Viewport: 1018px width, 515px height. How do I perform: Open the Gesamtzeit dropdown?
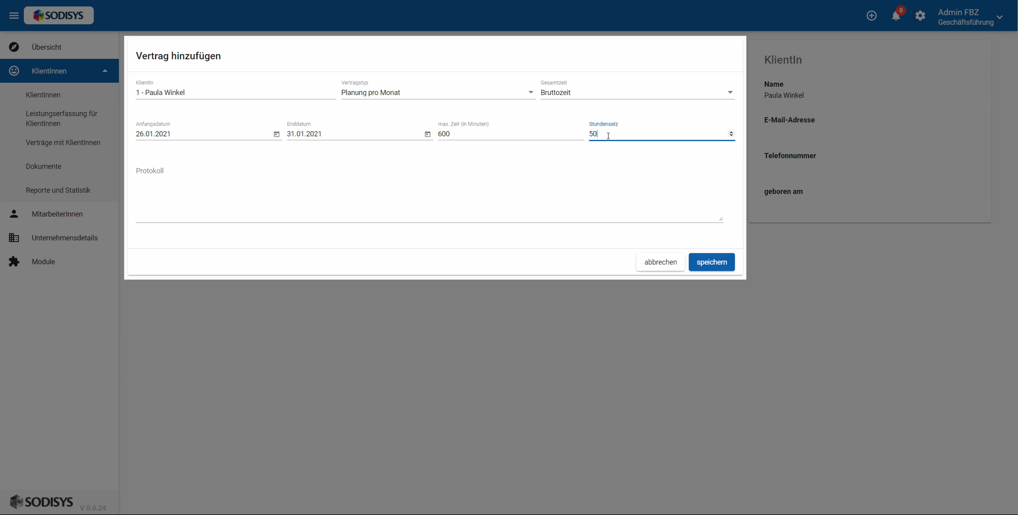pos(637,93)
